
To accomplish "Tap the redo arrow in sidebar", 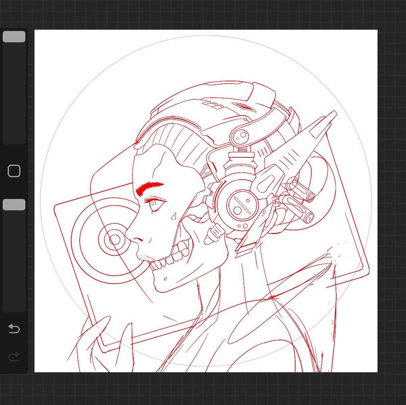I will pos(14,356).
